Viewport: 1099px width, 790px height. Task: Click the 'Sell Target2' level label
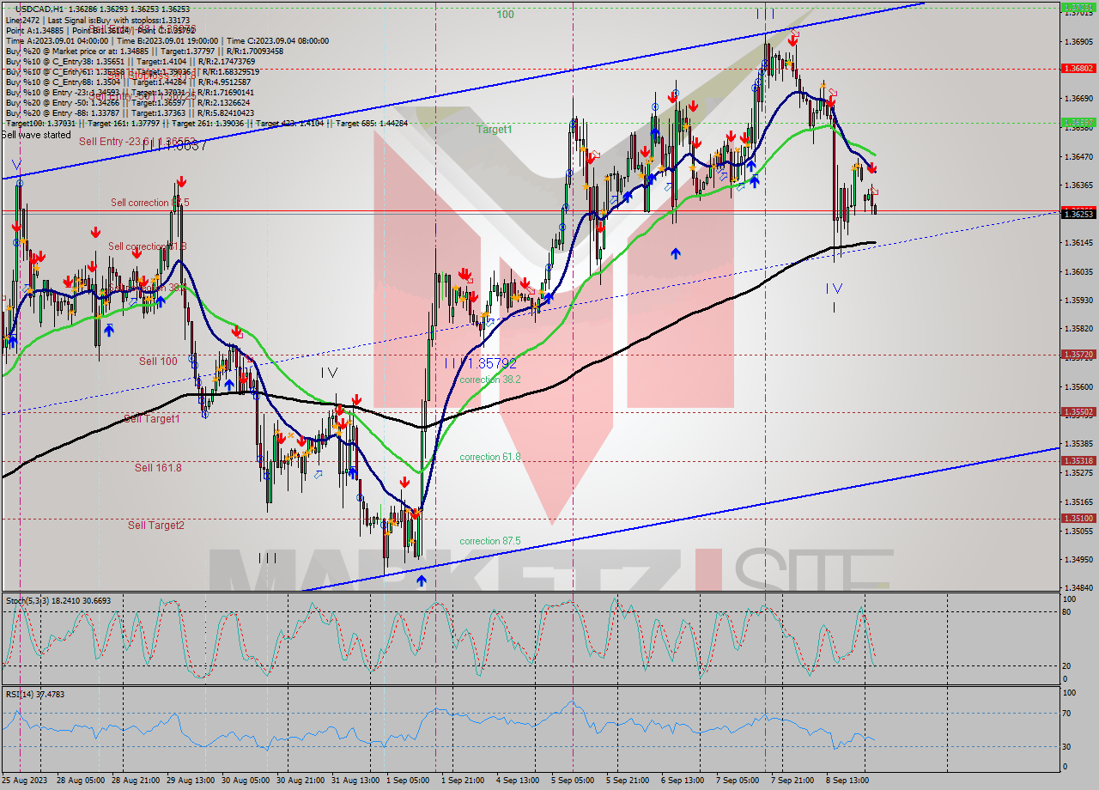click(156, 526)
